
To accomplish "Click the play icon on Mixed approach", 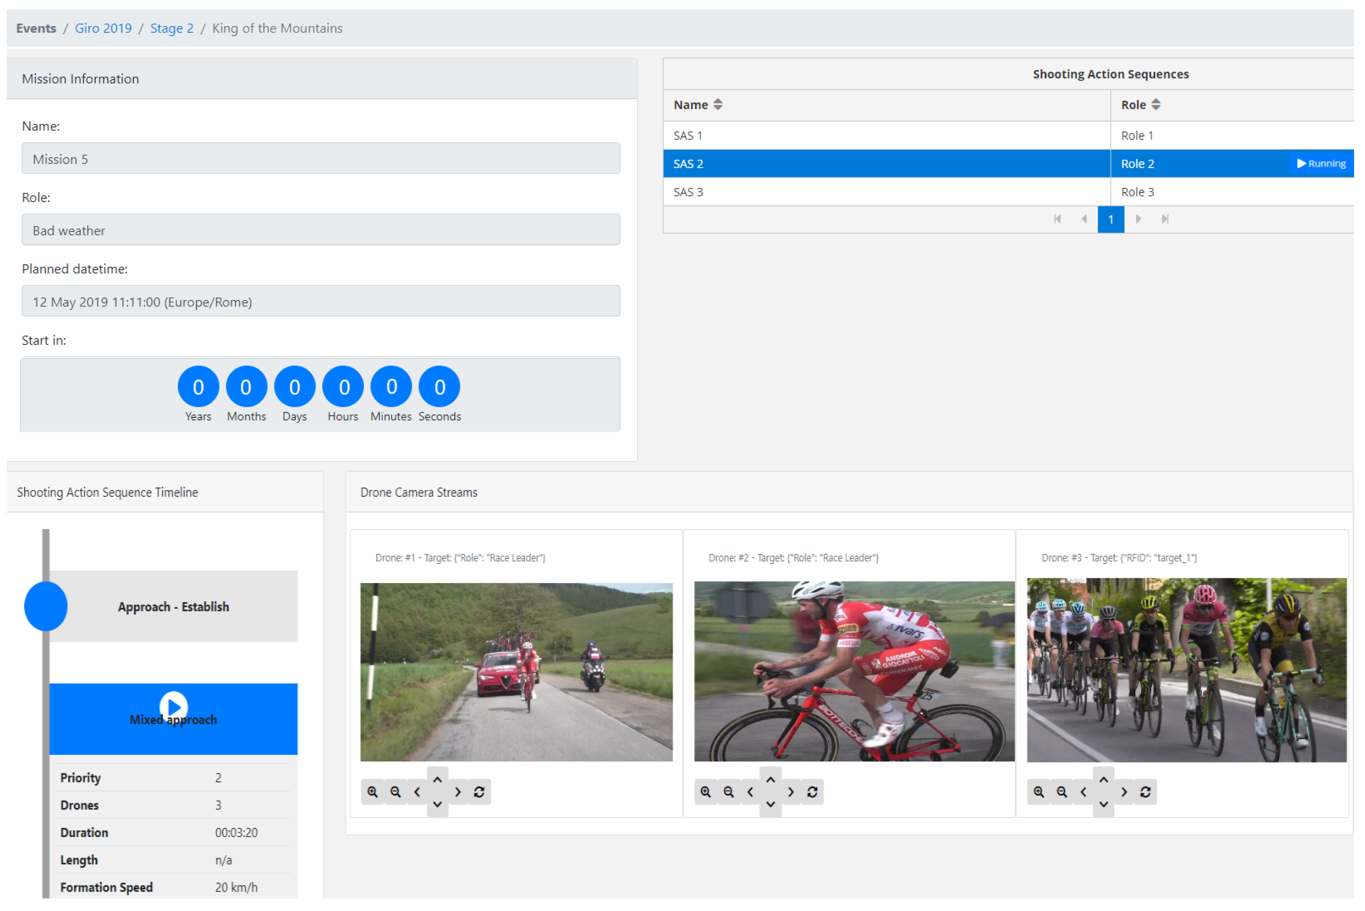I will pyautogui.click(x=174, y=706).
